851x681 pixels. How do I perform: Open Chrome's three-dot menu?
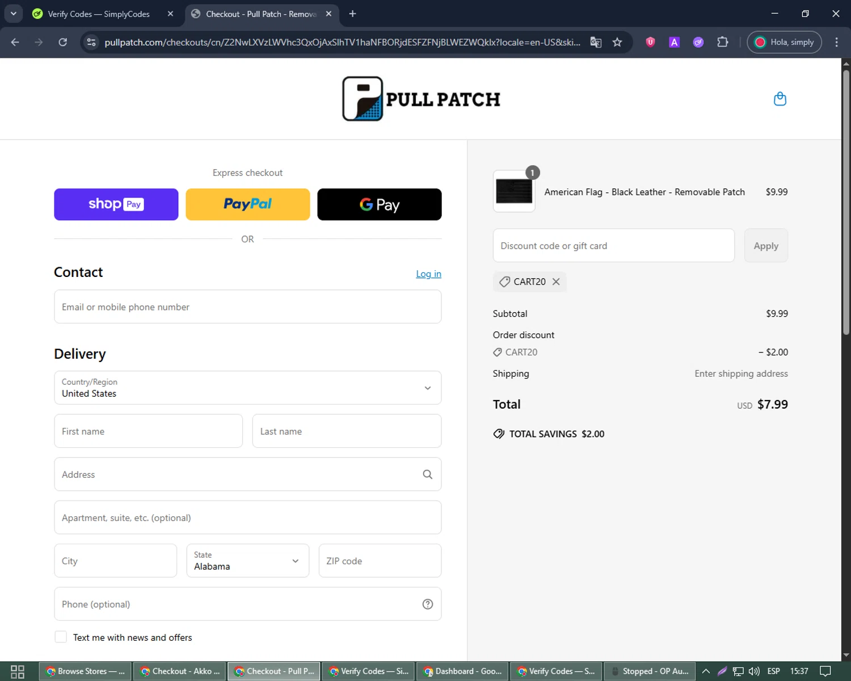(x=836, y=42)
